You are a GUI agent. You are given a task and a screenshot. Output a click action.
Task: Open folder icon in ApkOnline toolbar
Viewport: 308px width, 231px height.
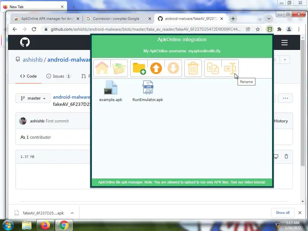[x=119, y=68]
